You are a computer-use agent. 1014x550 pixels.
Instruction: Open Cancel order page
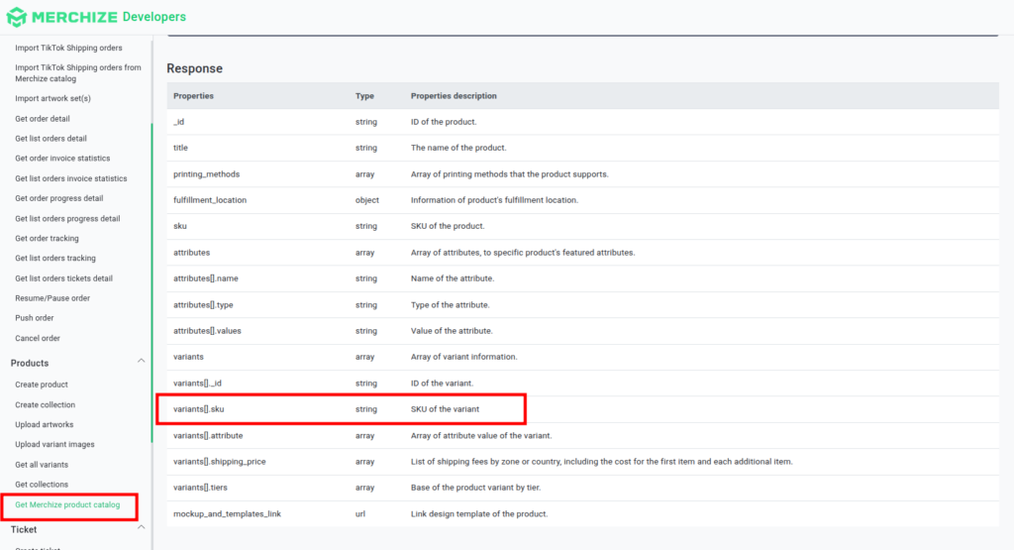pyautogui.click(x=38, y=338)
